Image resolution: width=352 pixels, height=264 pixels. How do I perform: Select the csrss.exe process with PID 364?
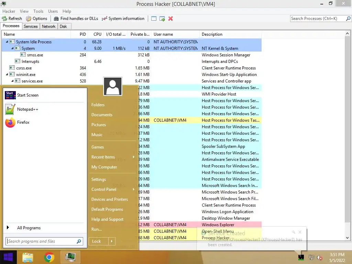(132, 68)
